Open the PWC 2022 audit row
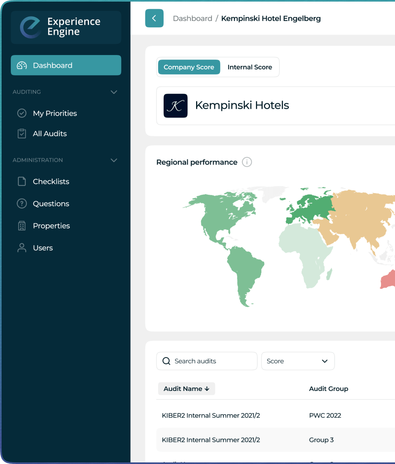The height and width of the screenshot is (464, 395). click(325, 415)
